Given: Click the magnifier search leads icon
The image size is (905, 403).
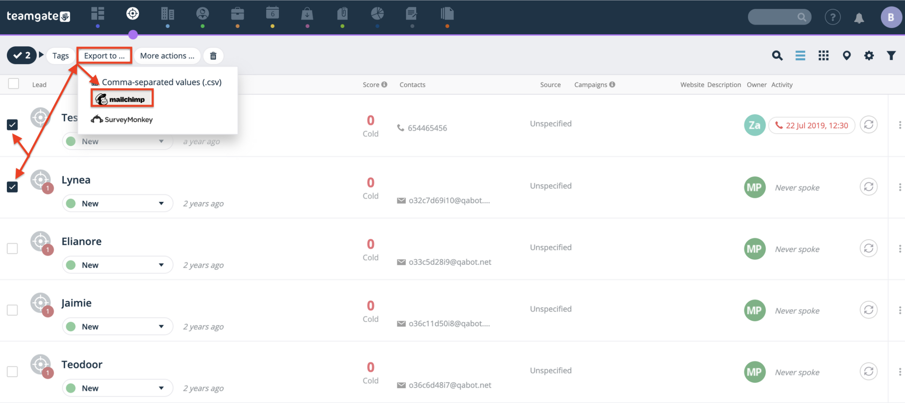Looking at the screenshot, I should point(777,55).
